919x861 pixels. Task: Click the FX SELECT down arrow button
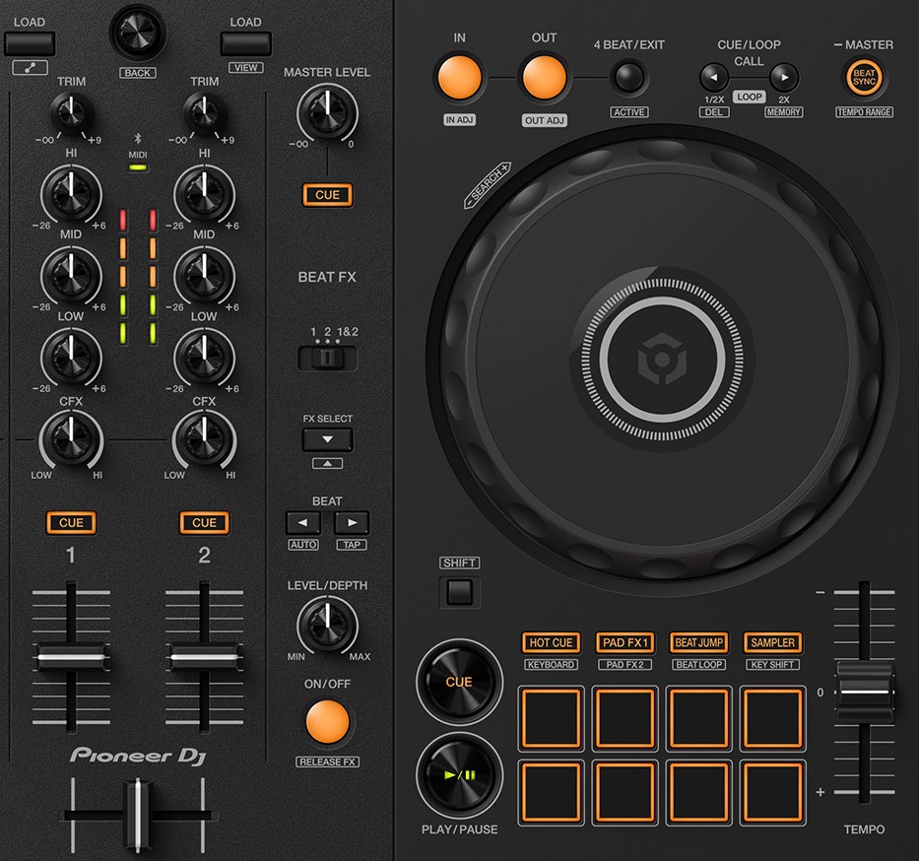328,439
